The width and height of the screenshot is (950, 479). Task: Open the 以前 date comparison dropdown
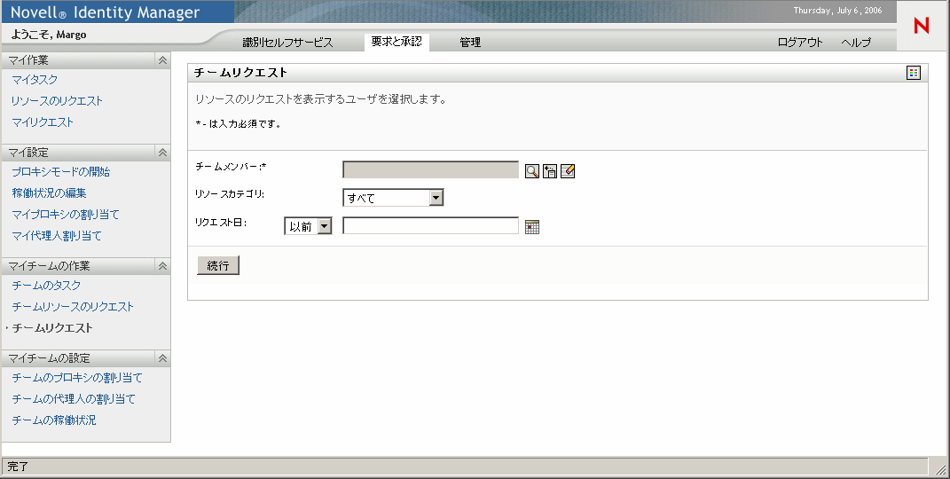tap(308, 226)
